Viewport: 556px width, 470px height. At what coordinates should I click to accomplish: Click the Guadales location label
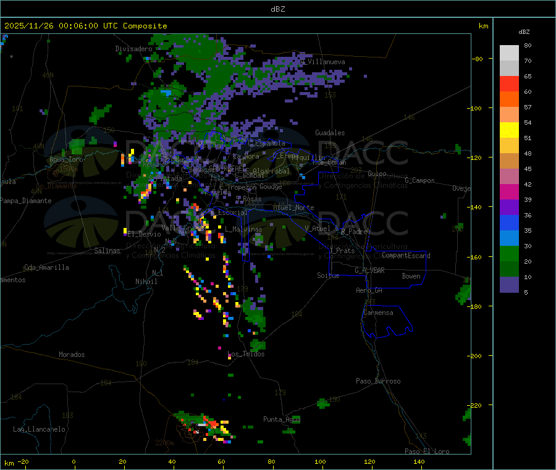click(330, 133)
